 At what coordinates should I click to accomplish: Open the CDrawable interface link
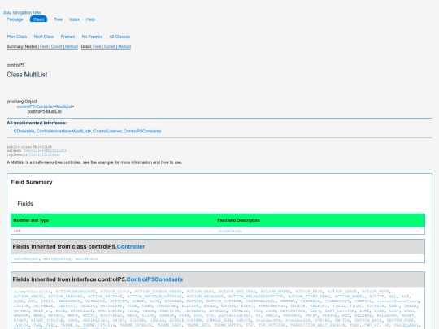tap(24, 132)
